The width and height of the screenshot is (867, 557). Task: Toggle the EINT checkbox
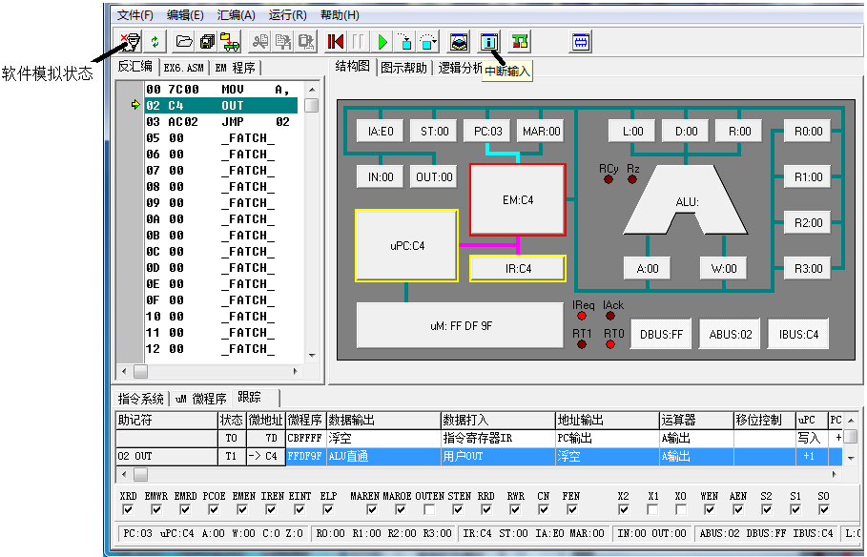tap(299, 509)
